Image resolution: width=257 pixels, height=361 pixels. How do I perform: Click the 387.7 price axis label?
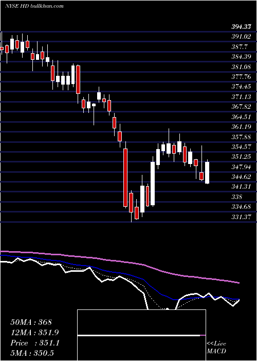pos(240,47)
